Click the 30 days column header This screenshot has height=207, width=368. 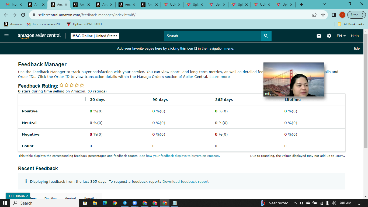(98, 99)
